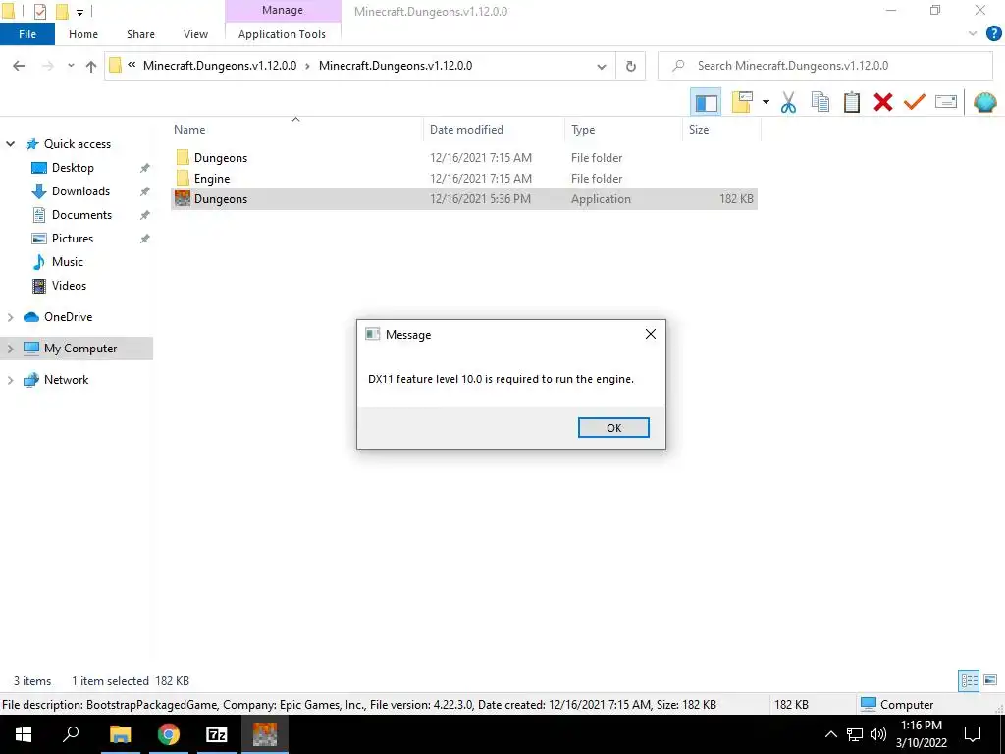Select Network in the navigation pane

(x=66, y=380)
